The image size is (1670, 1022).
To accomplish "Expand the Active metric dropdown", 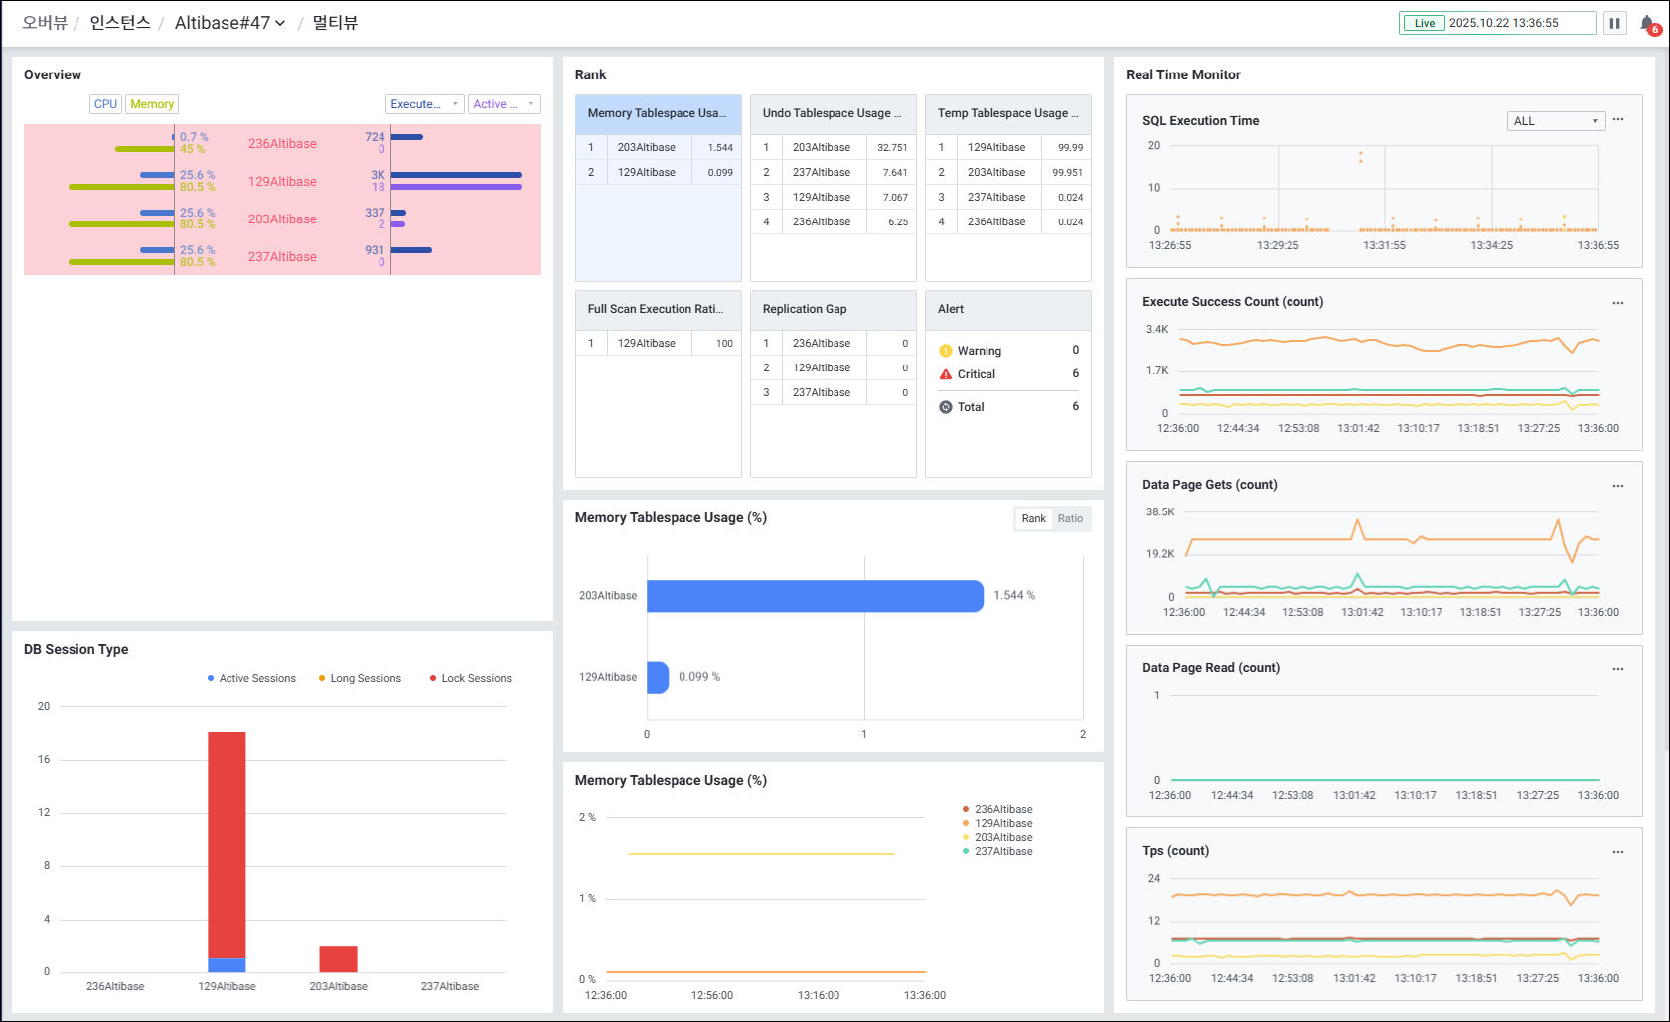I will pyautogui.click(x=504, y=104).
